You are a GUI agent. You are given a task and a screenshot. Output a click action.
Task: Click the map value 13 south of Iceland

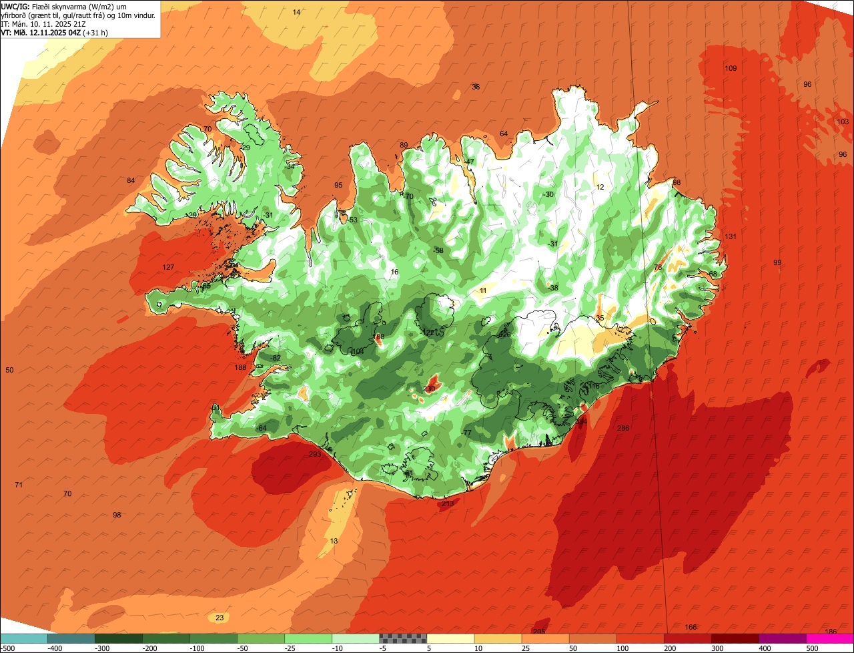pos(334,541)
